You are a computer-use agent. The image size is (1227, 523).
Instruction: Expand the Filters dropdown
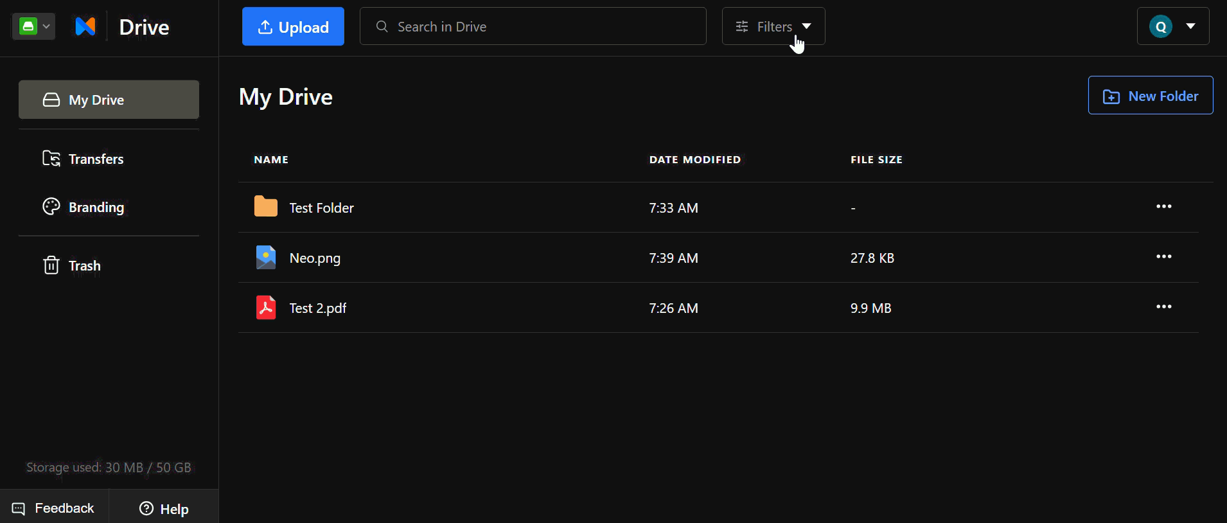point(773,26)
